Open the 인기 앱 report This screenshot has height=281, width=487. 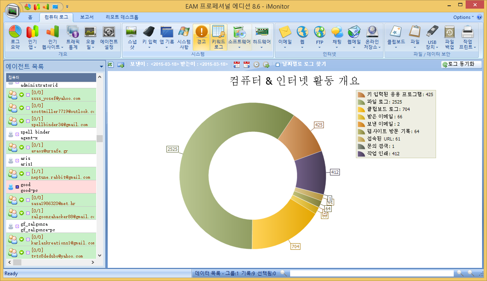click(32, 37)
